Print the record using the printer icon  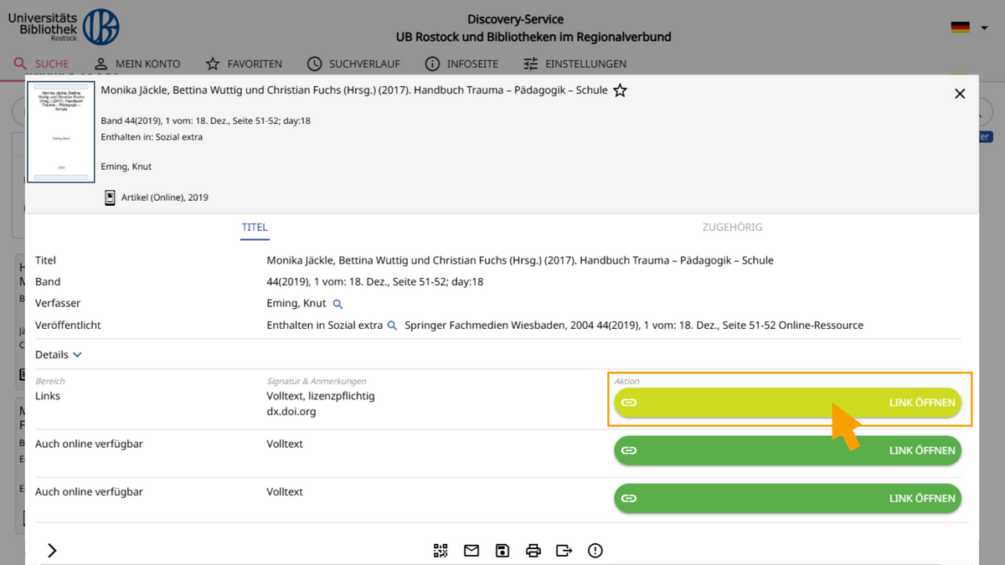(533, 550)
